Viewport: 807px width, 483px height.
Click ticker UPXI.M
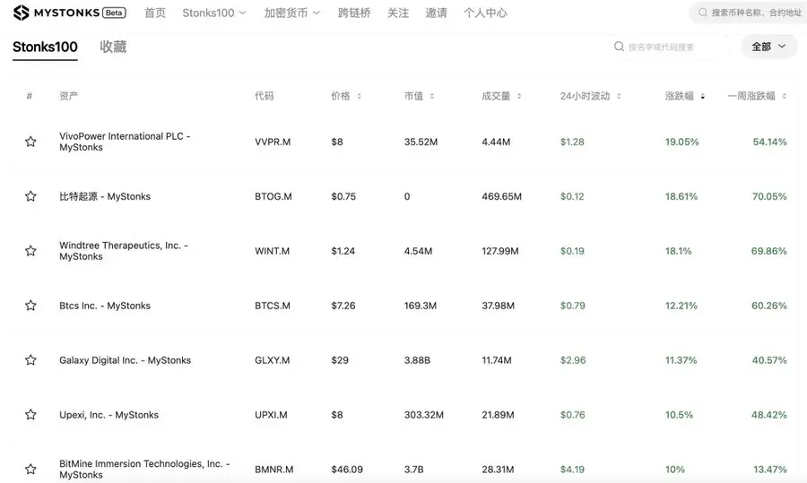[x=271, y=415]
